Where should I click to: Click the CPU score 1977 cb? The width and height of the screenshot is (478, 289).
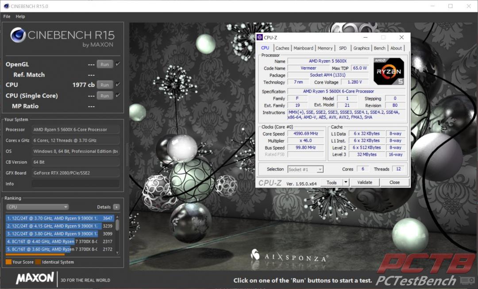pyautogui.click(x=84, y=85)
